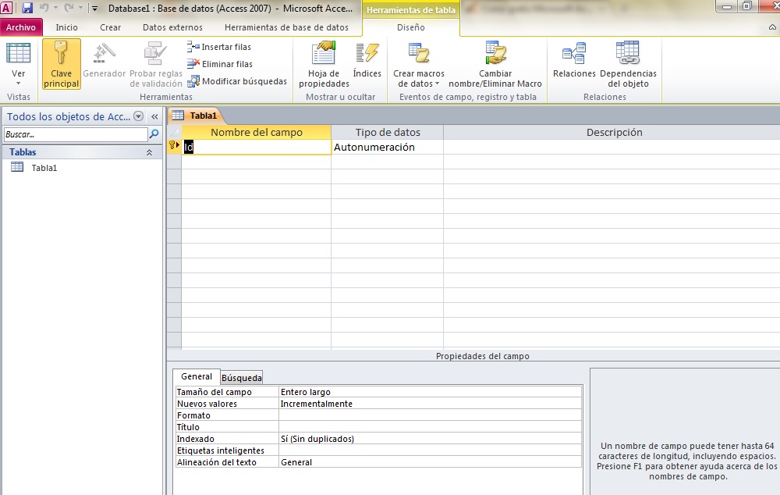780x495 pixels.
Task: Open the Relaciones window
Action: [x=574, y=61]
